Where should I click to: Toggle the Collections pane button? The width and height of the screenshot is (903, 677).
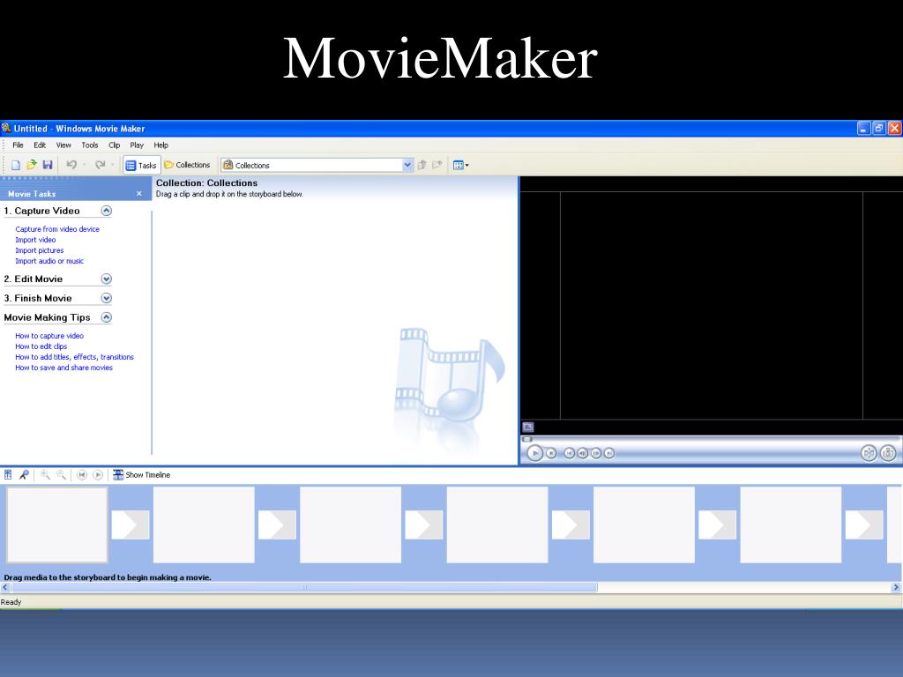click(x=187, y=165)
